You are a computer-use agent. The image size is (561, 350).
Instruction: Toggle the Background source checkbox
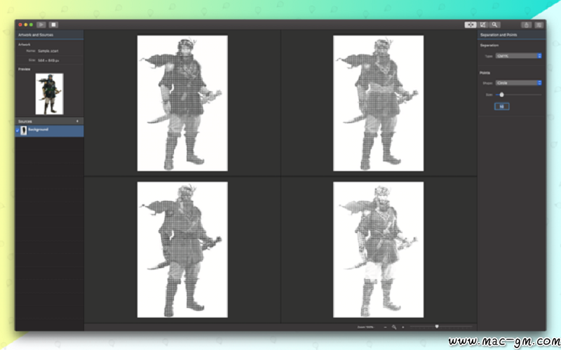click(x=18, y=130)
